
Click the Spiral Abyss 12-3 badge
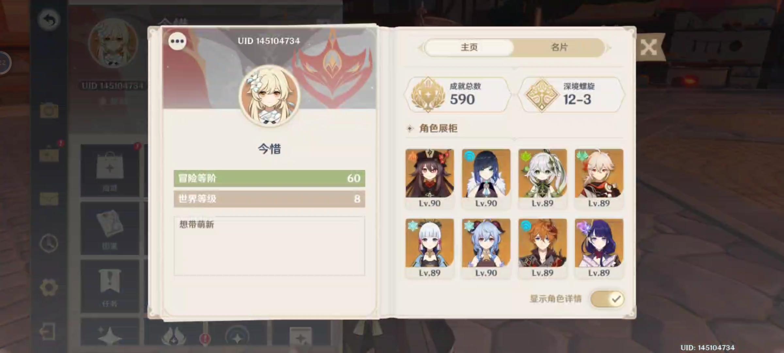pyautogui.click(x=572, y=94)
